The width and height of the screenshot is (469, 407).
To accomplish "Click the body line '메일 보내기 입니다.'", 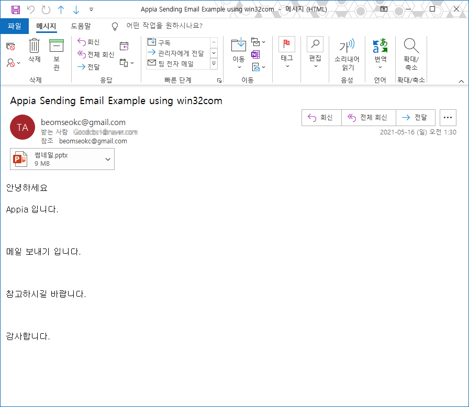I will click(43, 252).
